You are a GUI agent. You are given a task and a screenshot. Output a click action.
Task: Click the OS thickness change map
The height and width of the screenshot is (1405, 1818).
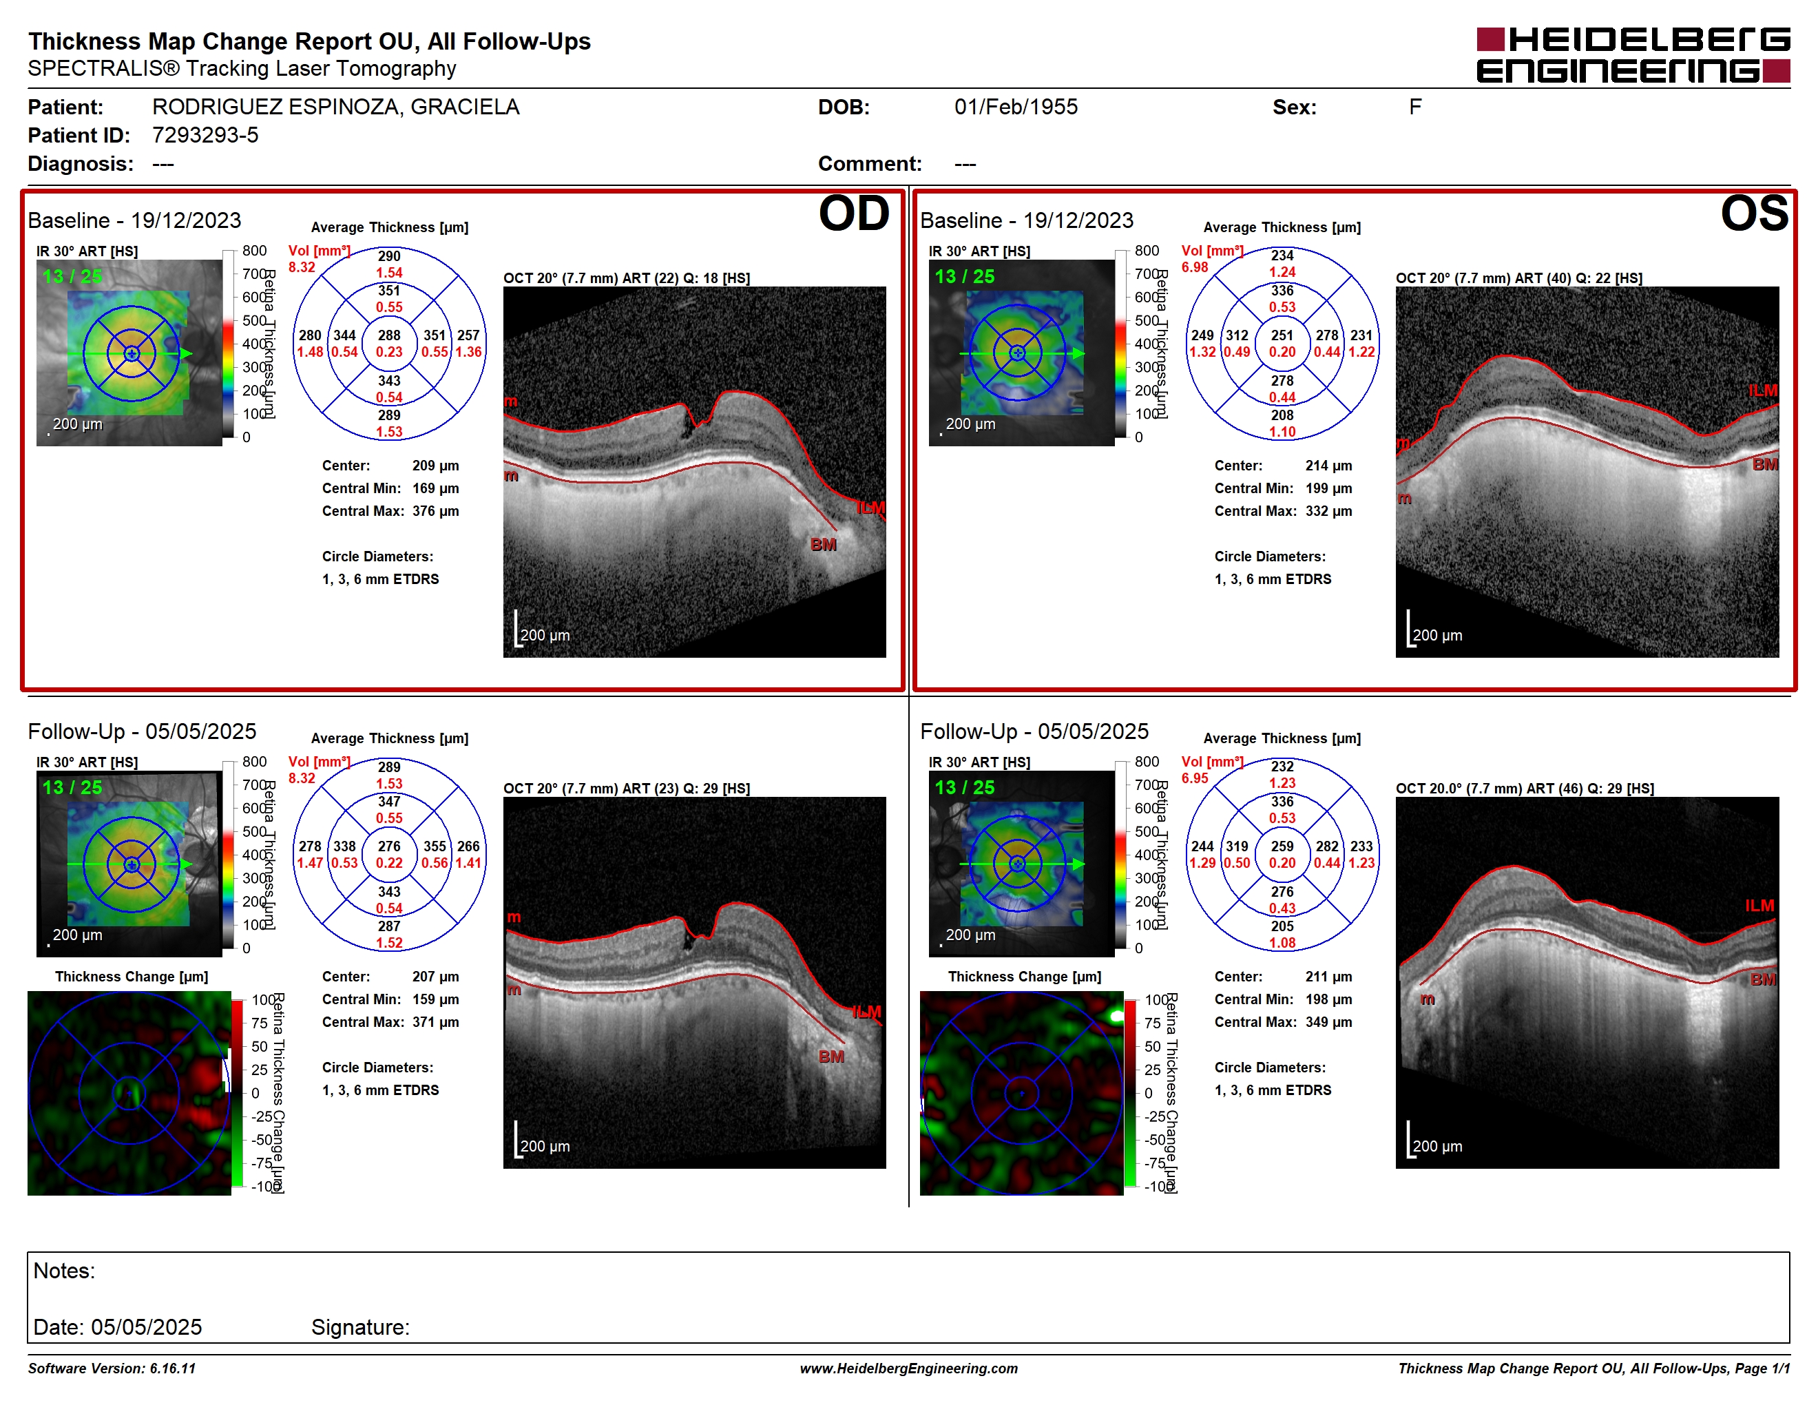[x=1021, y=1093]
